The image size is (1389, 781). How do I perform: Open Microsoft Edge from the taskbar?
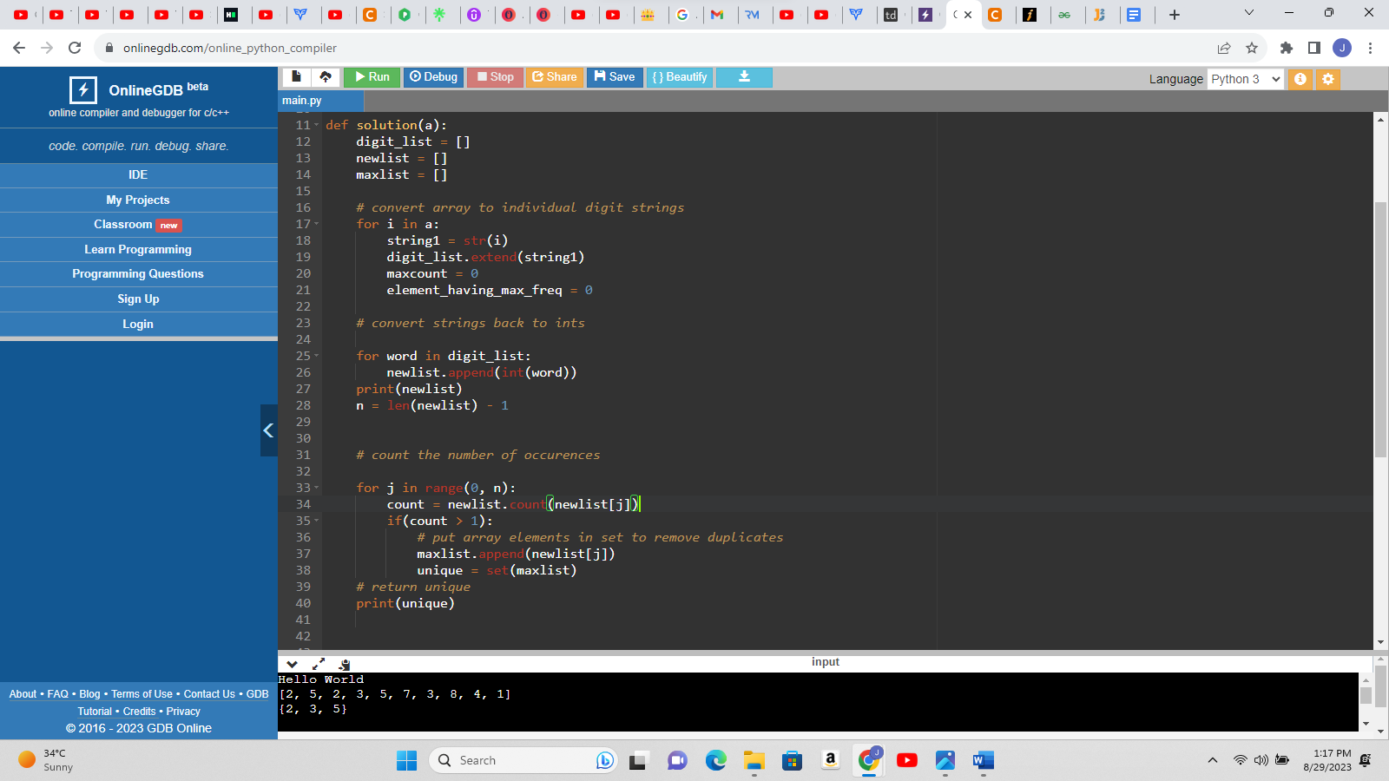click(x=715, y=761)
